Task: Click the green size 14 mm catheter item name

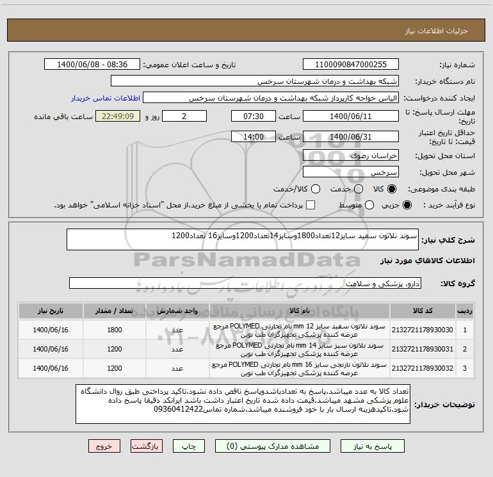Action: pos(300,350)
